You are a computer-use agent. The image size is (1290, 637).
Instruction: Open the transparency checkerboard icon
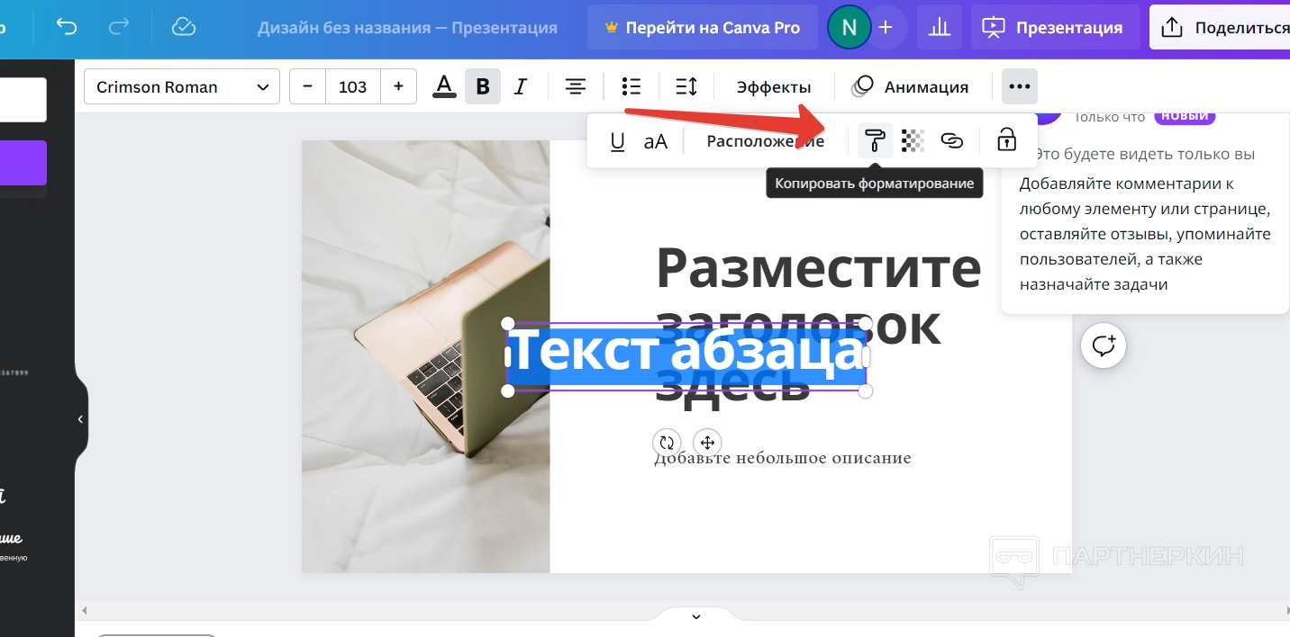pyautogui.click(x=913, y=140)
